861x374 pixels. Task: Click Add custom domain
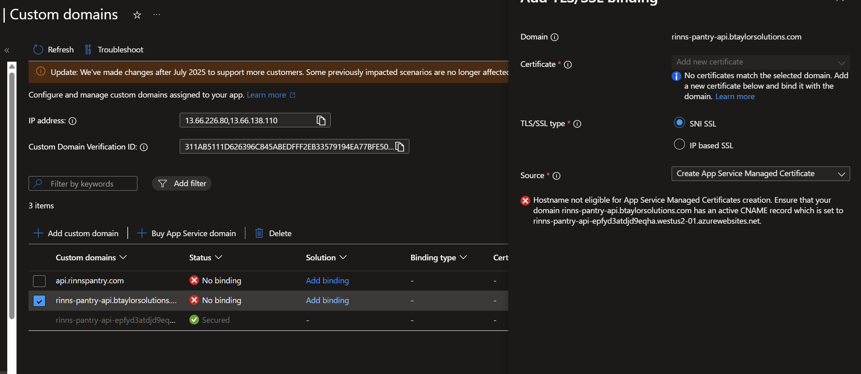[x=76, y=233]
